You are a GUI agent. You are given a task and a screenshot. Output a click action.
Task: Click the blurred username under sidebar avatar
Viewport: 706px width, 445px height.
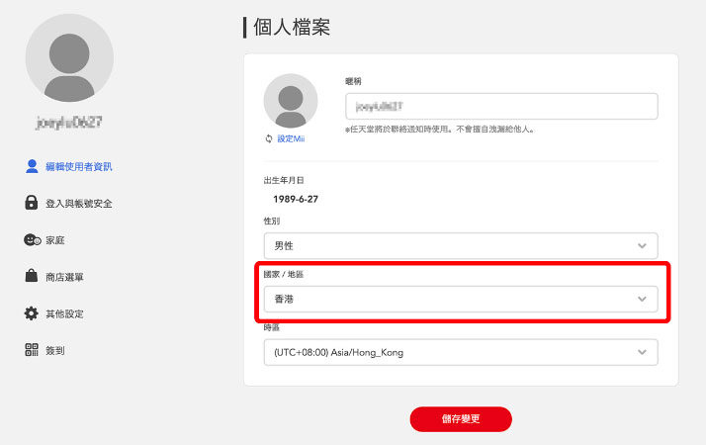coord(69,123)
